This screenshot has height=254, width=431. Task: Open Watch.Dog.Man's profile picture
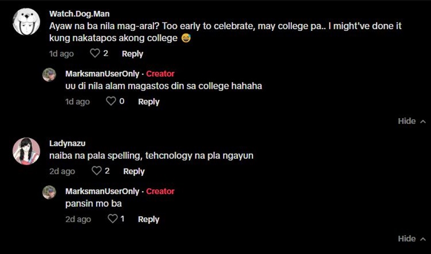point(26,22)
